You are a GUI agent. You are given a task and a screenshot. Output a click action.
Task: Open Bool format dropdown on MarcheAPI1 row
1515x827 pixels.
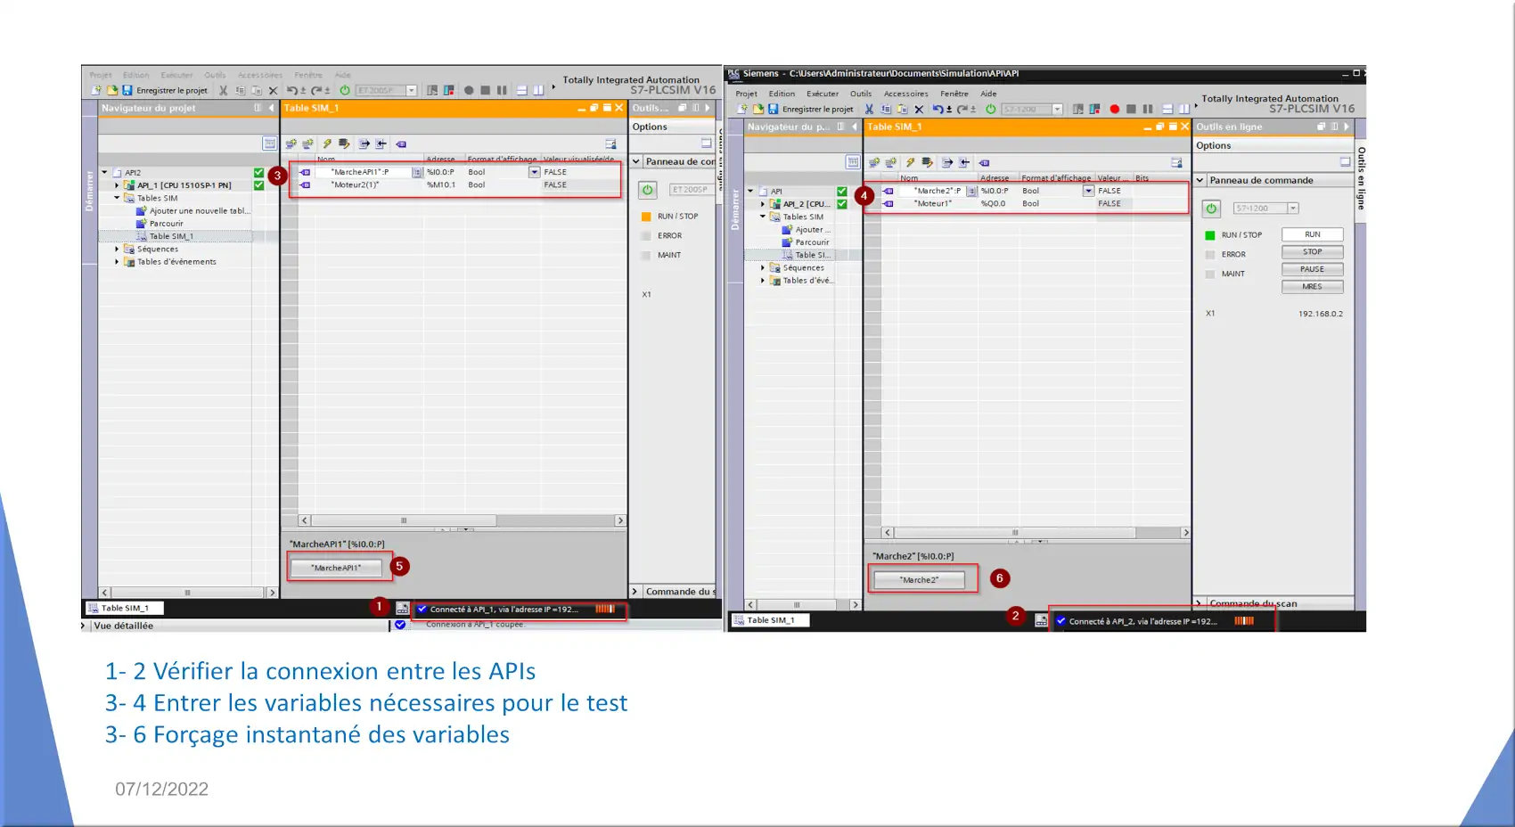(534, 172)
